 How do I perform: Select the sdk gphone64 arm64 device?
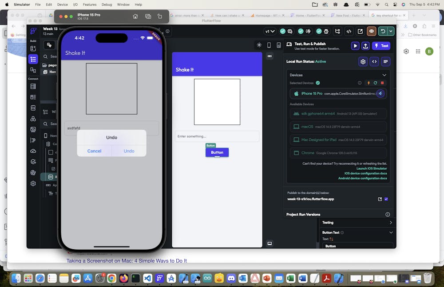click(x=338, y=114)
